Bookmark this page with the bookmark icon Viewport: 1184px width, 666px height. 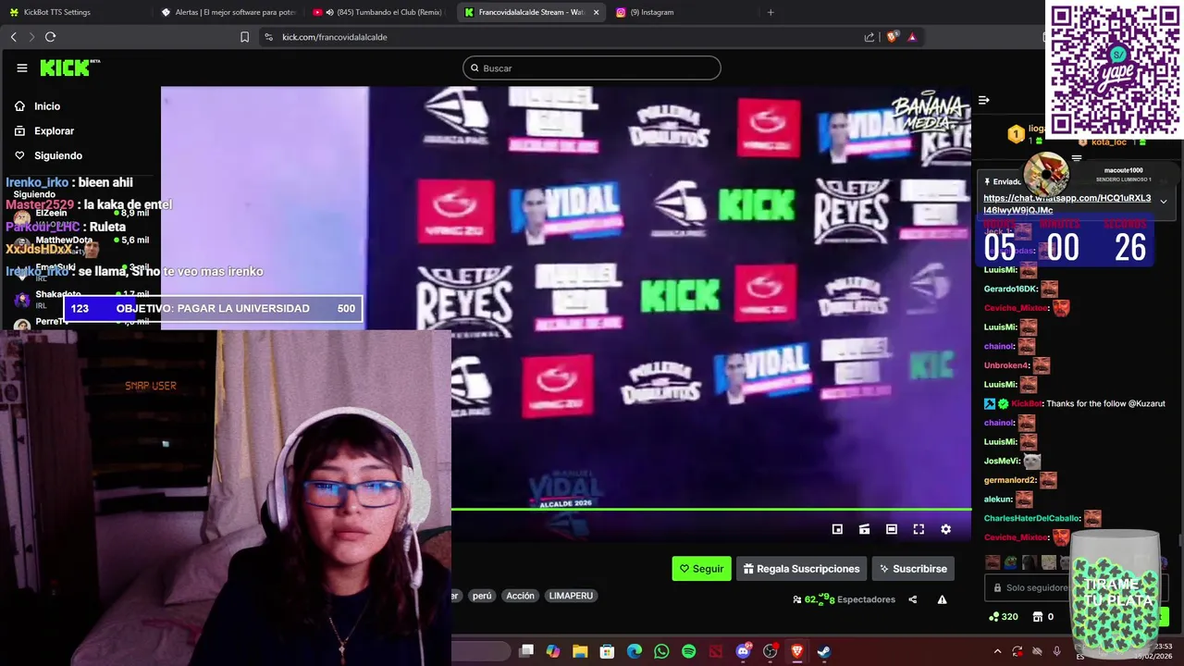pos(244,37)
